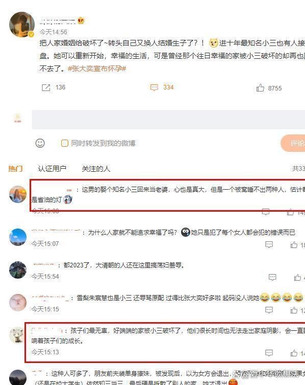
Task: Click the post author's avatar photo
Action: tap(22, 25)
